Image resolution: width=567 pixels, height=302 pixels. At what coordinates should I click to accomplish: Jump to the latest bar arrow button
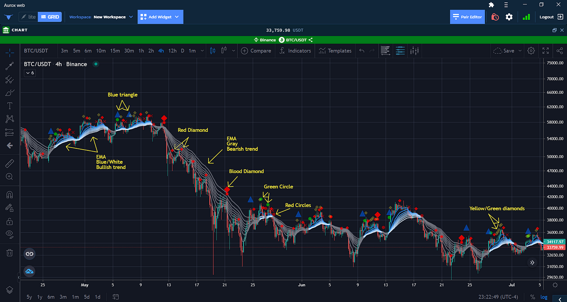click(x=532, y=263)
